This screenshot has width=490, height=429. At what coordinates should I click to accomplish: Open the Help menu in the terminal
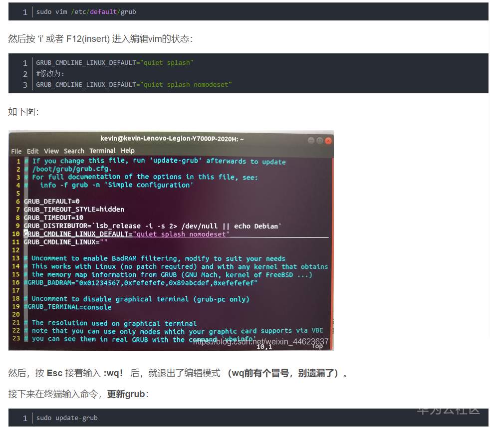click(128, 151)
